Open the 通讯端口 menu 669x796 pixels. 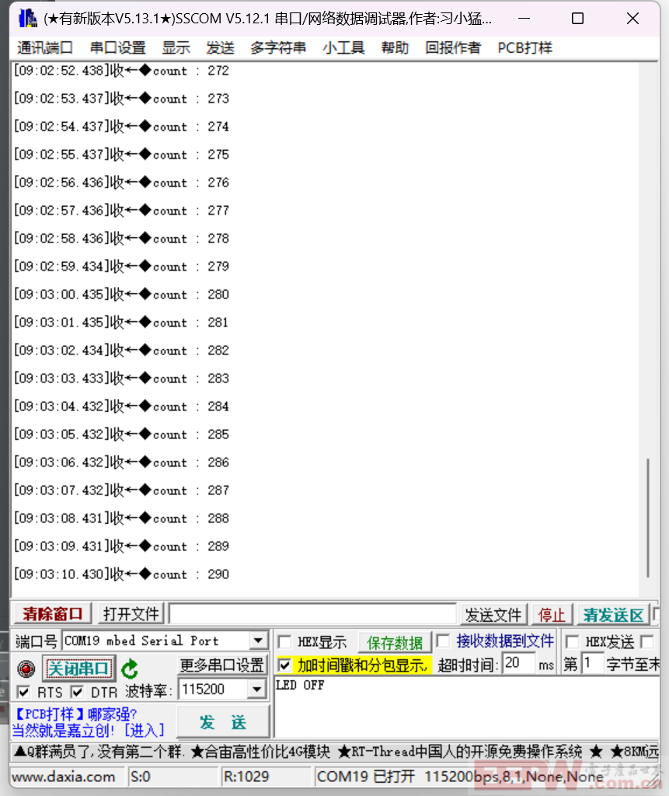tap(45, 47)
